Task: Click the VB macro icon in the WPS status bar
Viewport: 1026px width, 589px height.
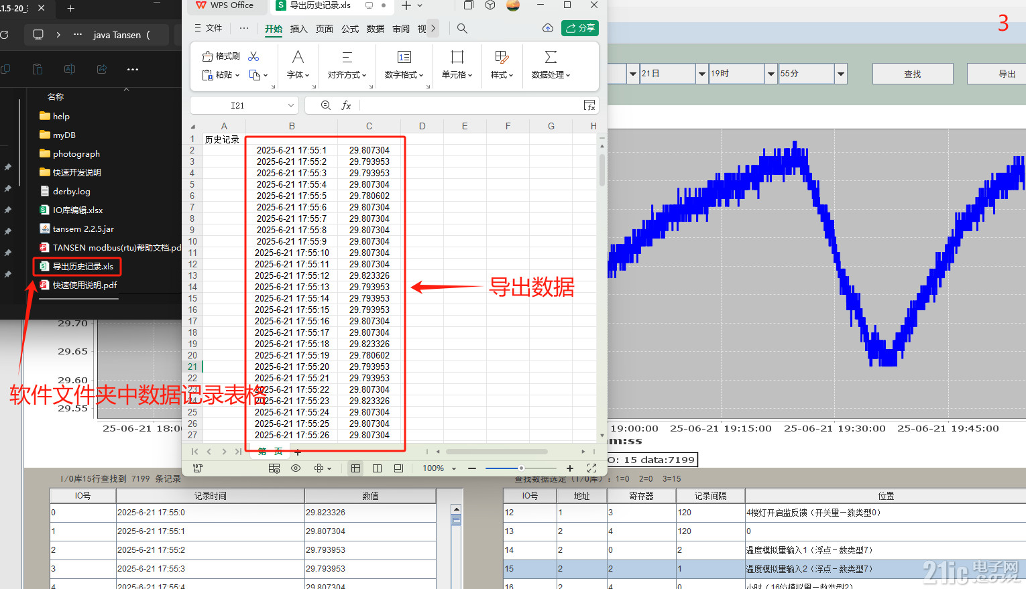Action: (198, 468)
